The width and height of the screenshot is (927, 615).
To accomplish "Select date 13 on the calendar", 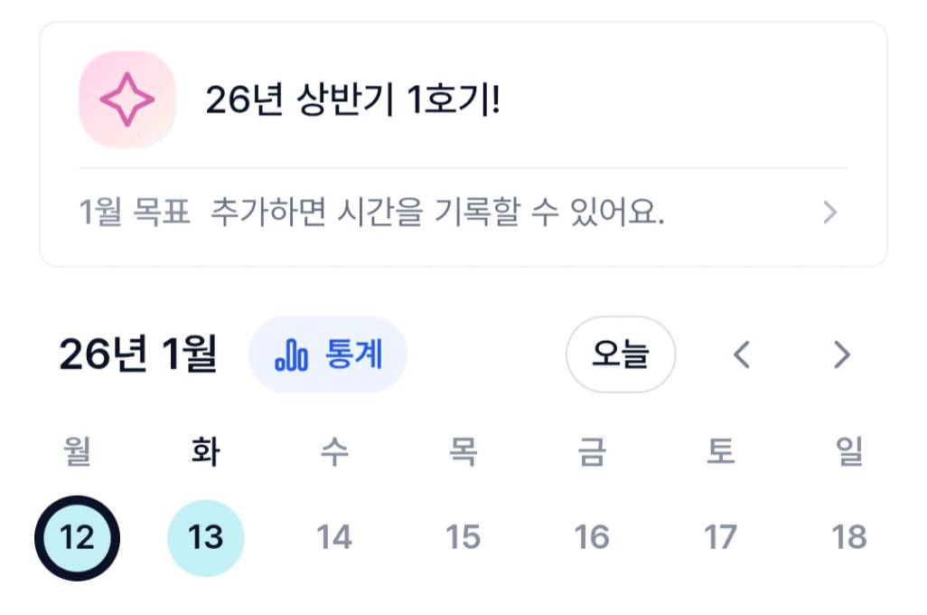I will pos(206,538).
